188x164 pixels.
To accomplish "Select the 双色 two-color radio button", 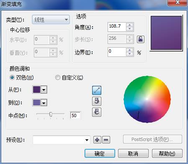I will click(x=12, y=77).
